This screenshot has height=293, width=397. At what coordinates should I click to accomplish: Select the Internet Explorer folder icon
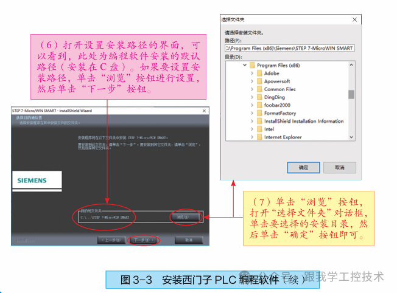pos(259,137)
